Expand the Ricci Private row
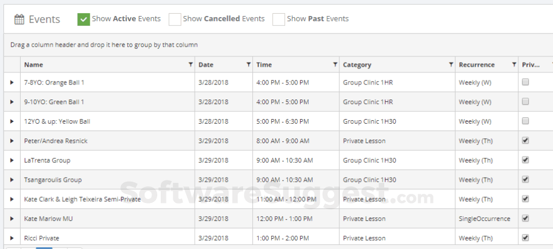553x249 pixels. (x=12, y=238)
